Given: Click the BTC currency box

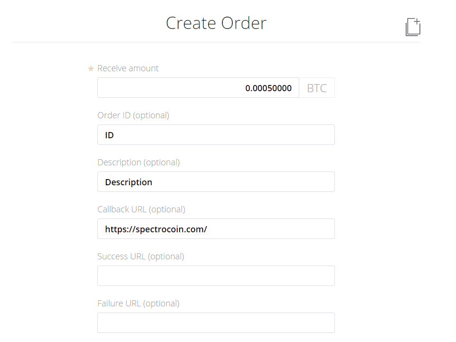Looking at the screenshot, I should tap(317, 88).
